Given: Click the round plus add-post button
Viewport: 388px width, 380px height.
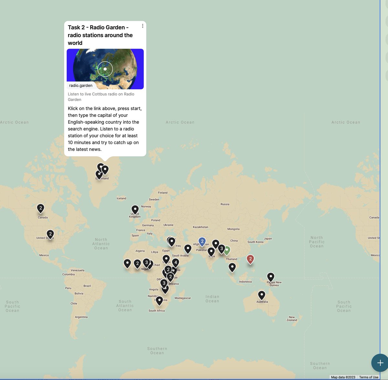Looking at the screenshot, I should (380, 363).
